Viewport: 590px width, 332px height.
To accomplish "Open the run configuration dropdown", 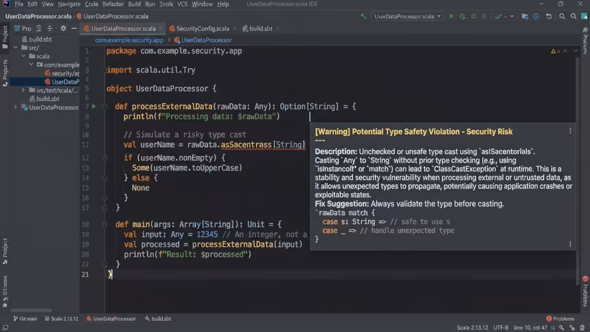I will 407,16.
